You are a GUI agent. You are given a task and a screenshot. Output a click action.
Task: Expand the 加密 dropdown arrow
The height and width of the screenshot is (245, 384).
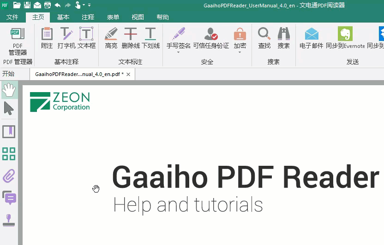[x=240, y=52]
